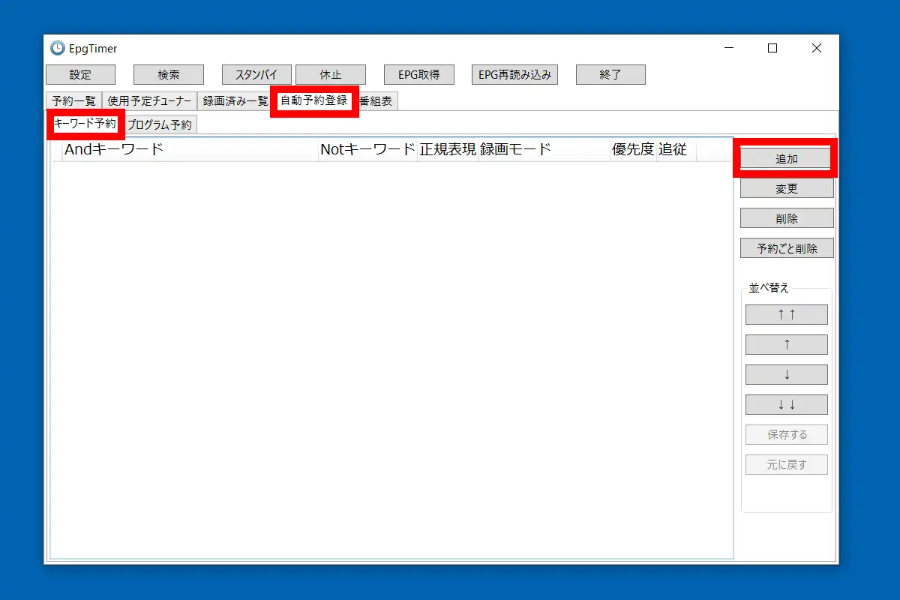Click the 追加 add button

point(786,158)
